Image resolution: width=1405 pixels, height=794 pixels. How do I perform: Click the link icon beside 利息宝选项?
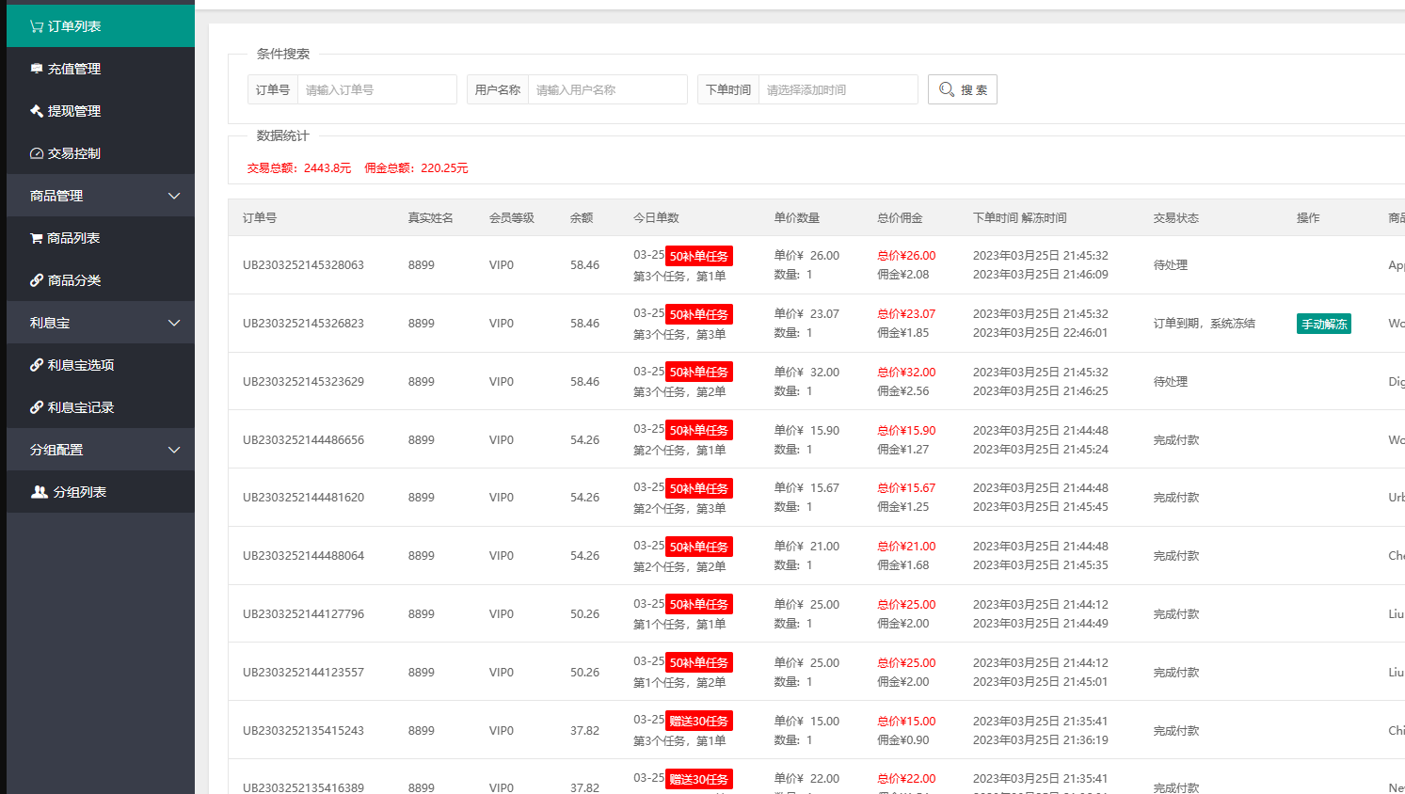point(36,365)
